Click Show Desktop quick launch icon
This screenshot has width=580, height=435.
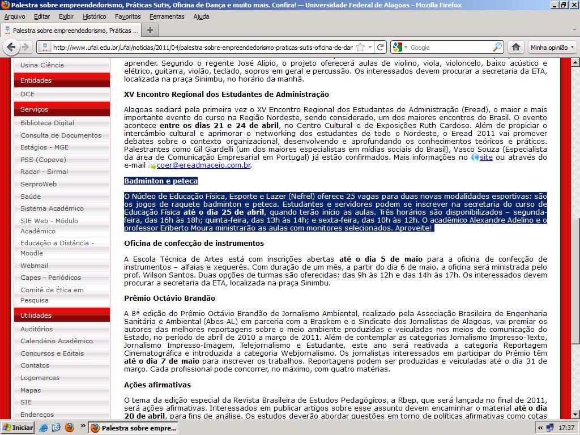56,428
